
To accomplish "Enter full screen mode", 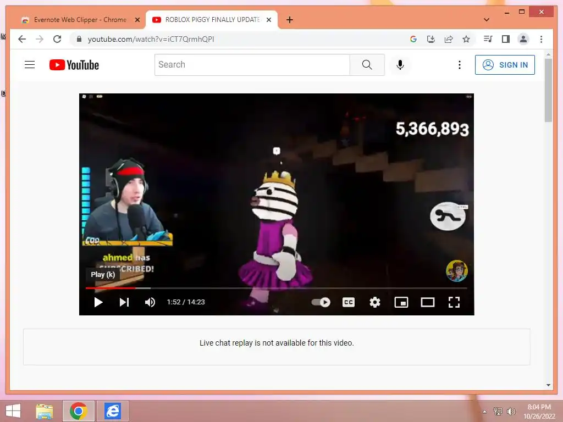I will (x=454, y=302).
